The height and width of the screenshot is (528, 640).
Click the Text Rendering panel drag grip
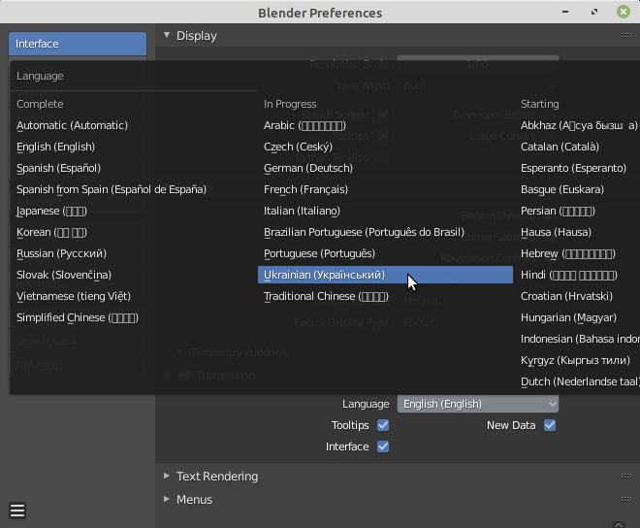coord(626,477)
